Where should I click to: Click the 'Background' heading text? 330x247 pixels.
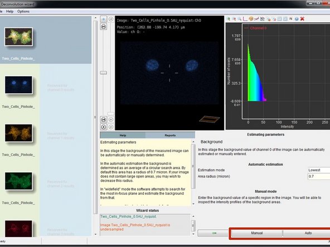coord(211,142)
